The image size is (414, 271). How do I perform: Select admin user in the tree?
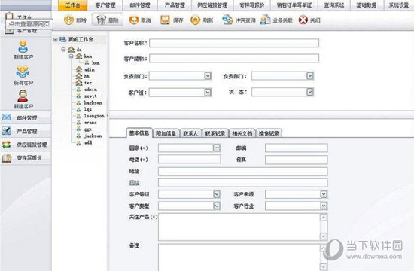point(90,90)
